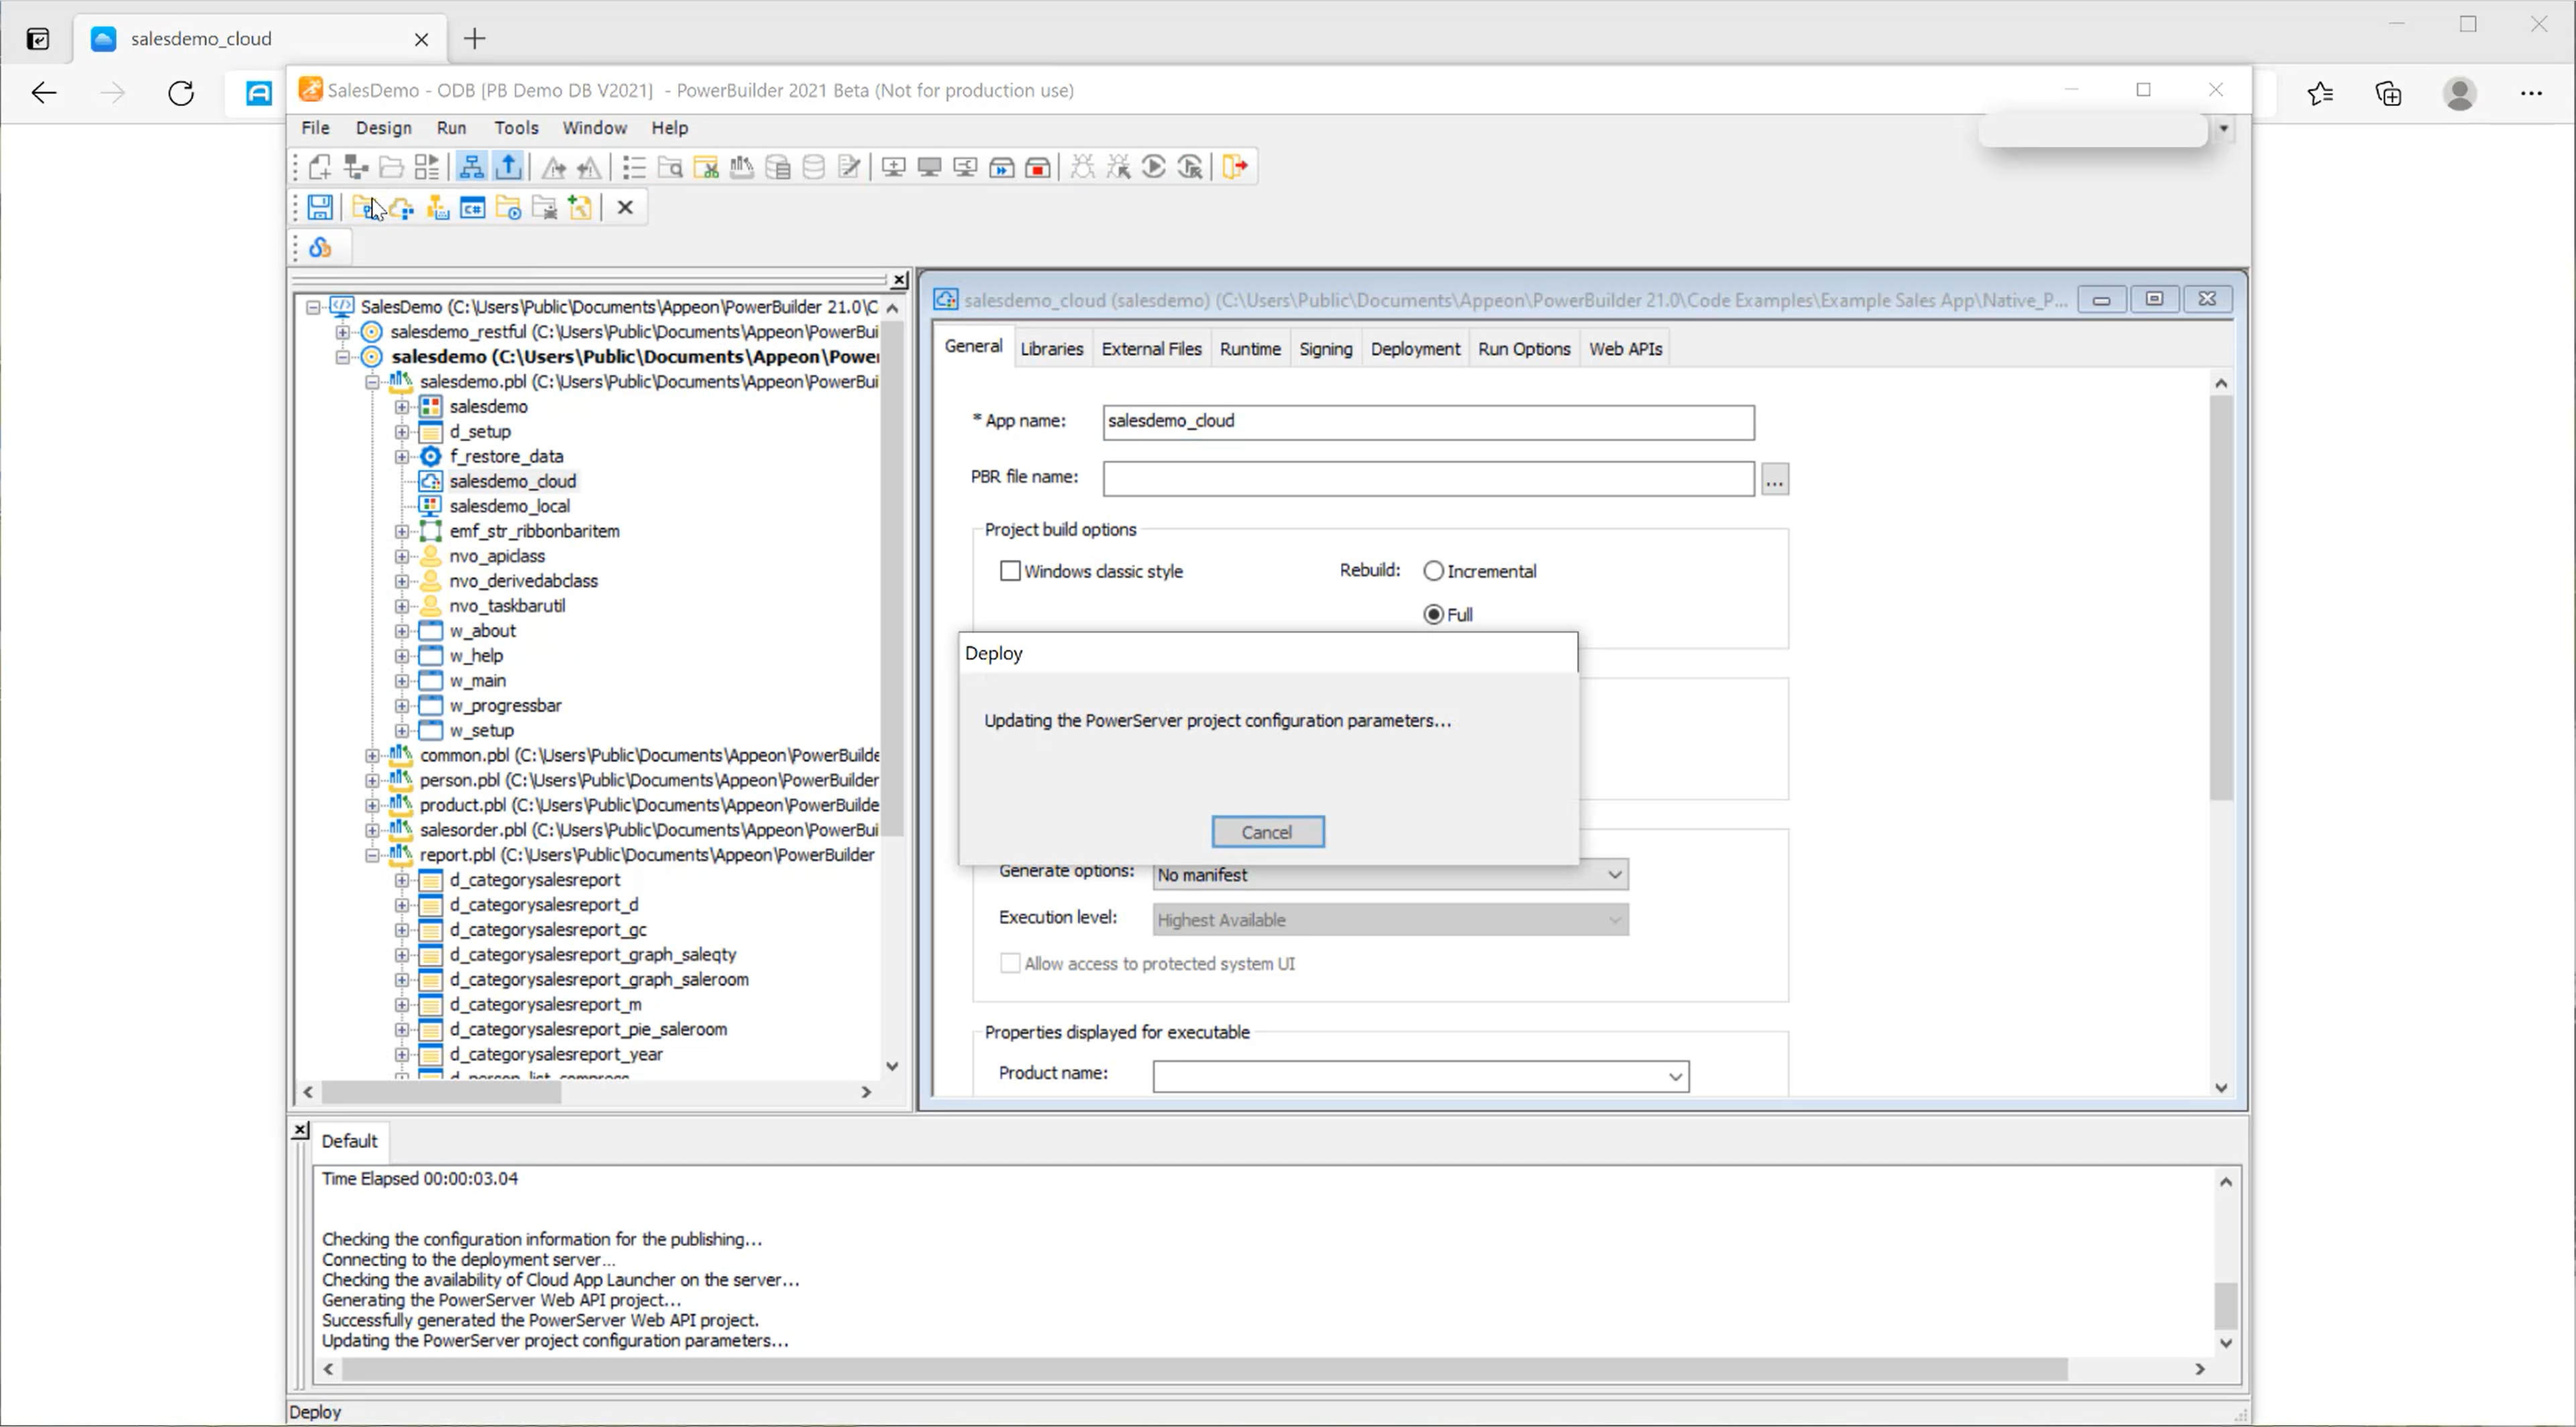
Task: Click browser profile avatar icon
Action: 2460,94
